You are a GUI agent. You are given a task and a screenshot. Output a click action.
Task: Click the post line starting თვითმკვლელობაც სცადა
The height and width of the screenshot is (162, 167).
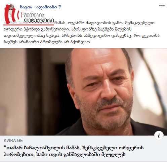pyautogui.click(x=82, y=36)
